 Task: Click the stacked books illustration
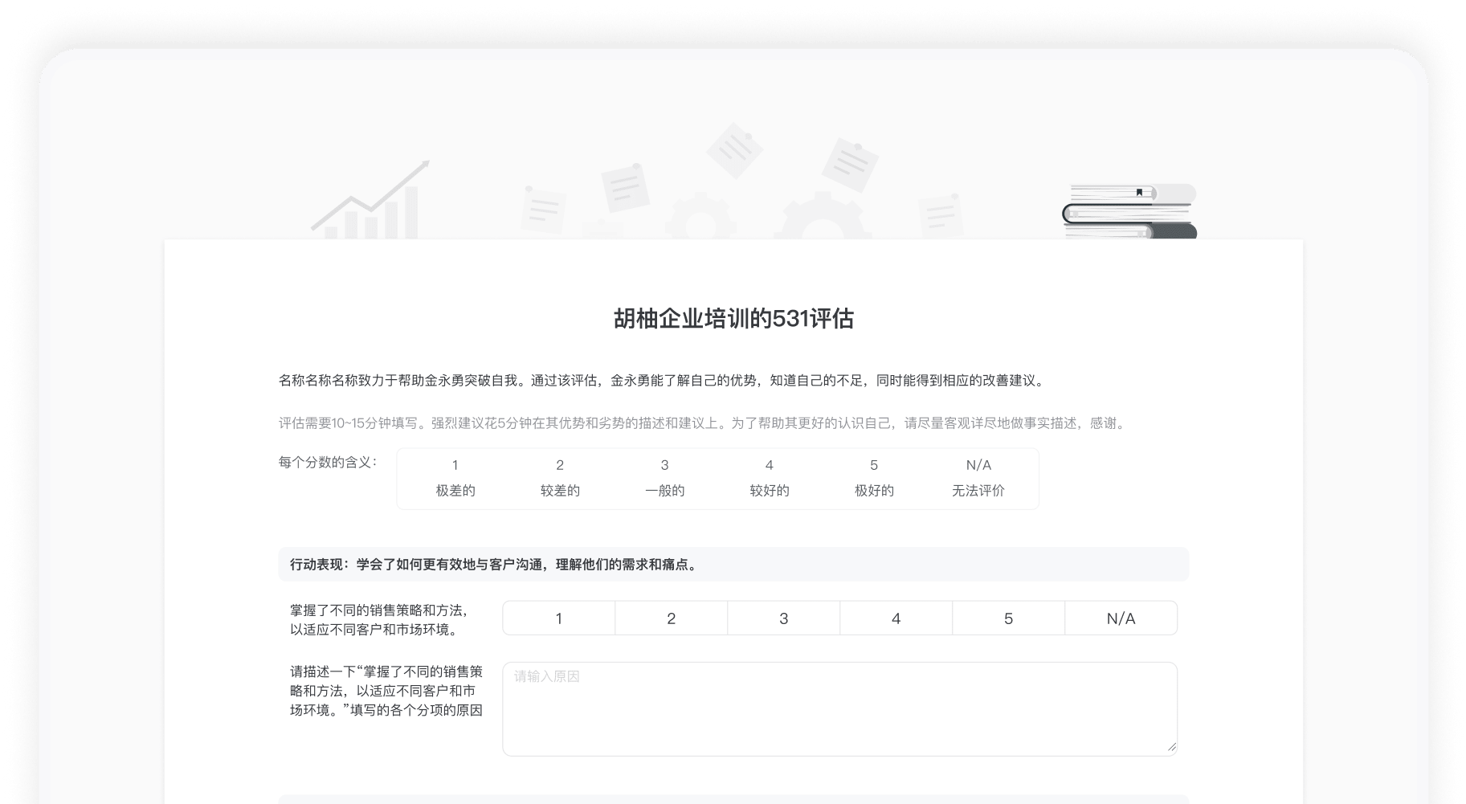pyautogui.click(x=1129, y=213)
